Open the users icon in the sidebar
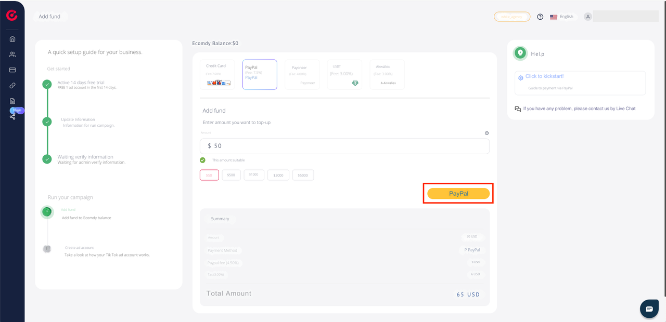 tap(12, 55)
